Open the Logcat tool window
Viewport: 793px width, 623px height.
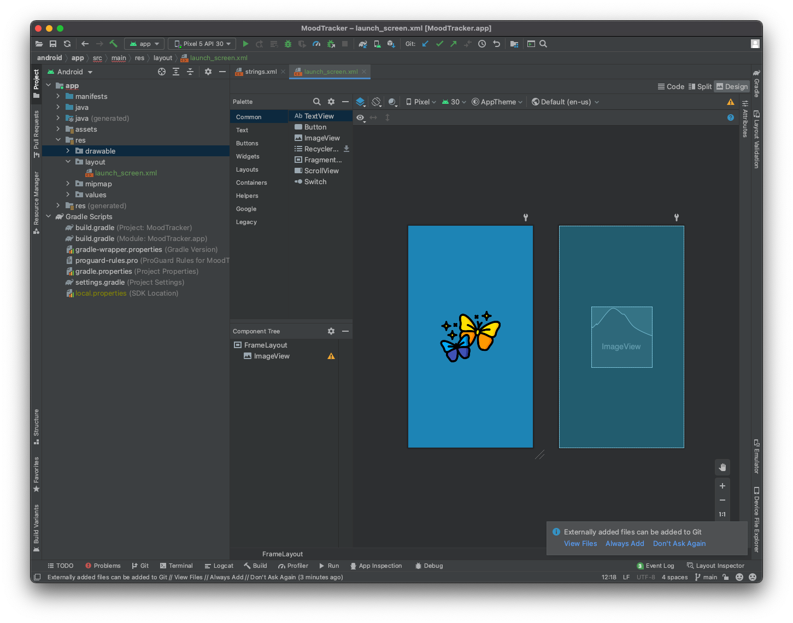219,566
